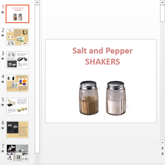
Task: Select slide 3 thumbnail with black shakers
Action: [x=17, y=60]
